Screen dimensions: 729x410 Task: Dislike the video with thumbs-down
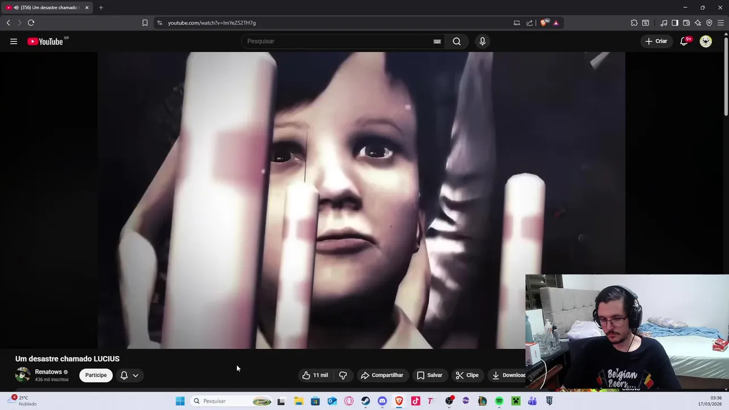click(343, 375)
